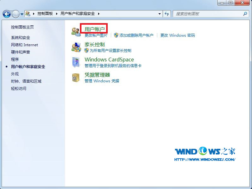This screenshot has height=189, width=252.
Task: Open the 用户帐户 heading link
Action: tap(94, 29)
